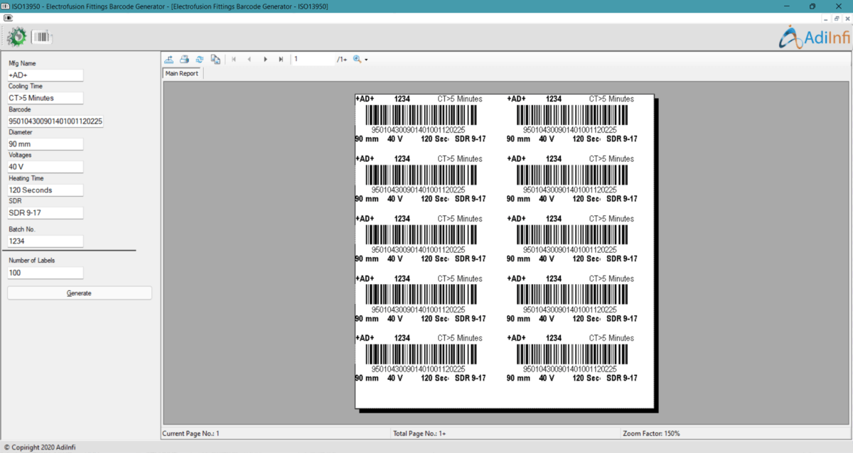Open the zoom magnifier dropdown
This screenshot has height=453, width=853.
[x=360, y=60]
